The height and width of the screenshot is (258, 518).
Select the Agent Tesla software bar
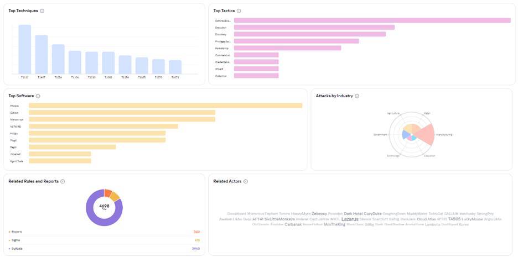click(60, 161)
